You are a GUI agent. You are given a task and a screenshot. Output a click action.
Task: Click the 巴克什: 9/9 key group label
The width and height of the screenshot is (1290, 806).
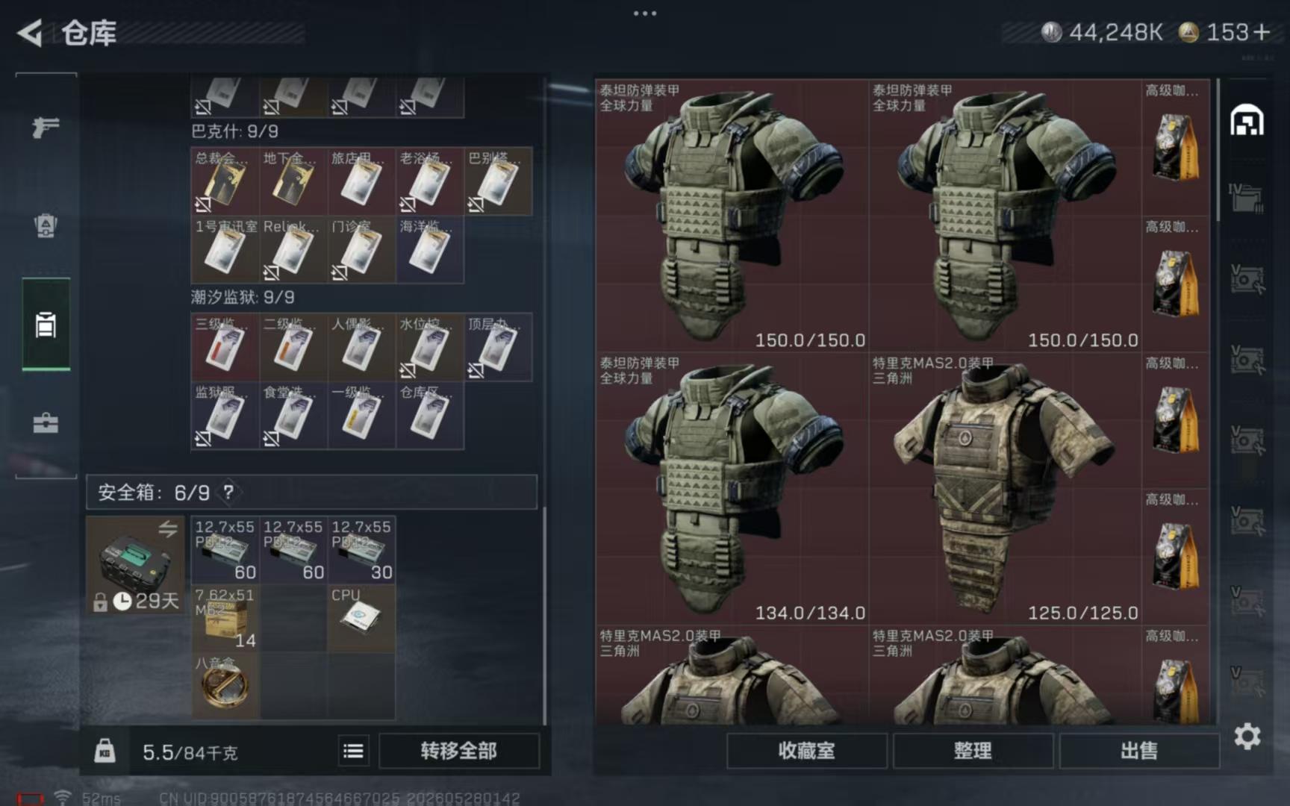click(x=234, y=131)
